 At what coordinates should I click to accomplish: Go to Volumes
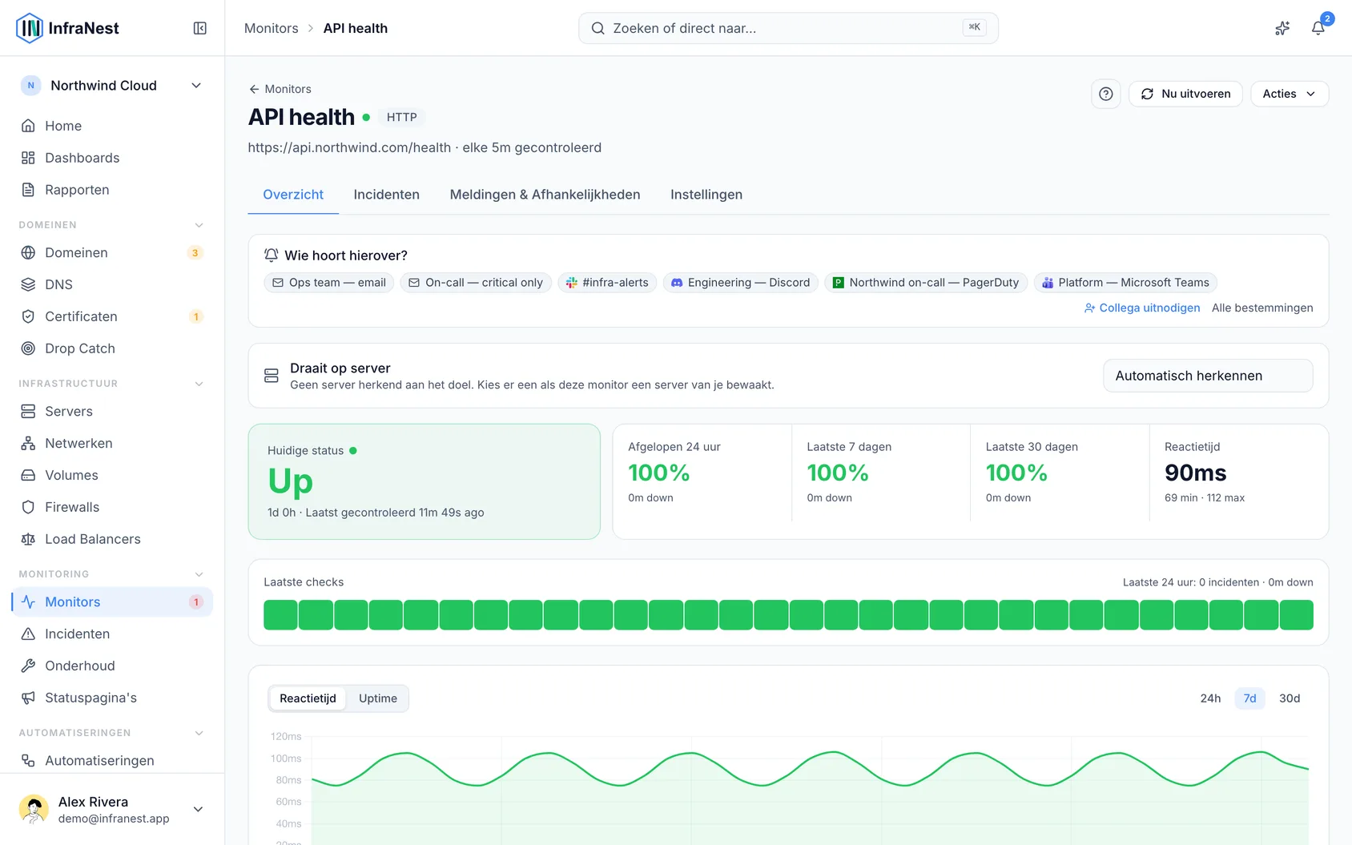pos(112,475)
